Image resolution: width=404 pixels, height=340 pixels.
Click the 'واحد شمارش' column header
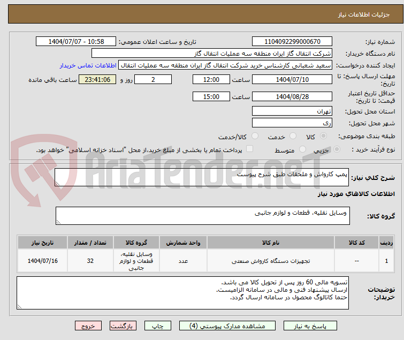point(183,243)
